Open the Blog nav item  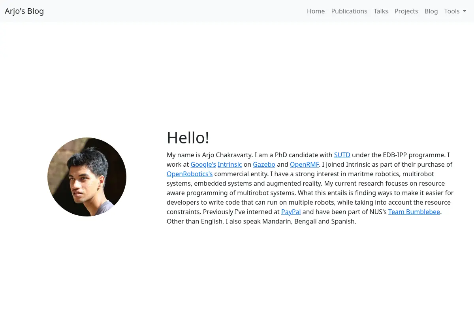[431, 11]
